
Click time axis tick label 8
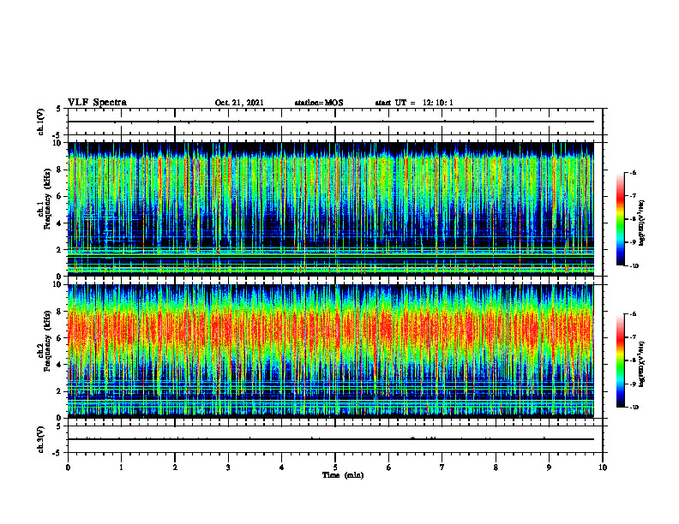(x=496, y=467)
